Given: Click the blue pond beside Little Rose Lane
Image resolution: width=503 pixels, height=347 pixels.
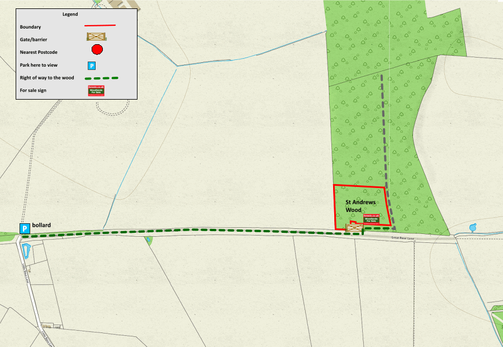Looking at the screenshot, I should [26, 251].
